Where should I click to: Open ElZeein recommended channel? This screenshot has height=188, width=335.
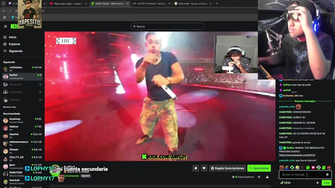(x=22, y=151)
